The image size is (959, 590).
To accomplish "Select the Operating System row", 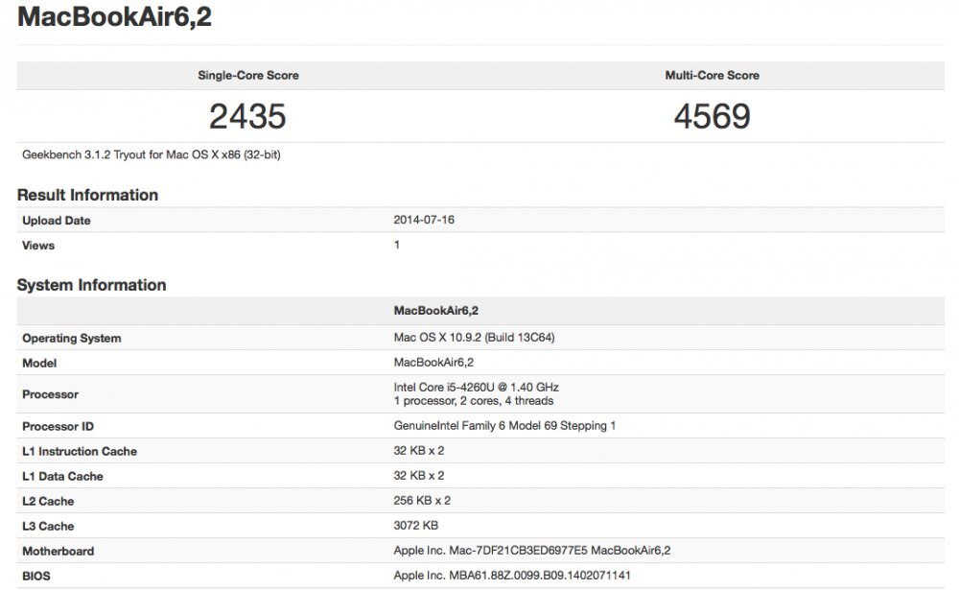I will pyautogui.click(x=70, y=338).
